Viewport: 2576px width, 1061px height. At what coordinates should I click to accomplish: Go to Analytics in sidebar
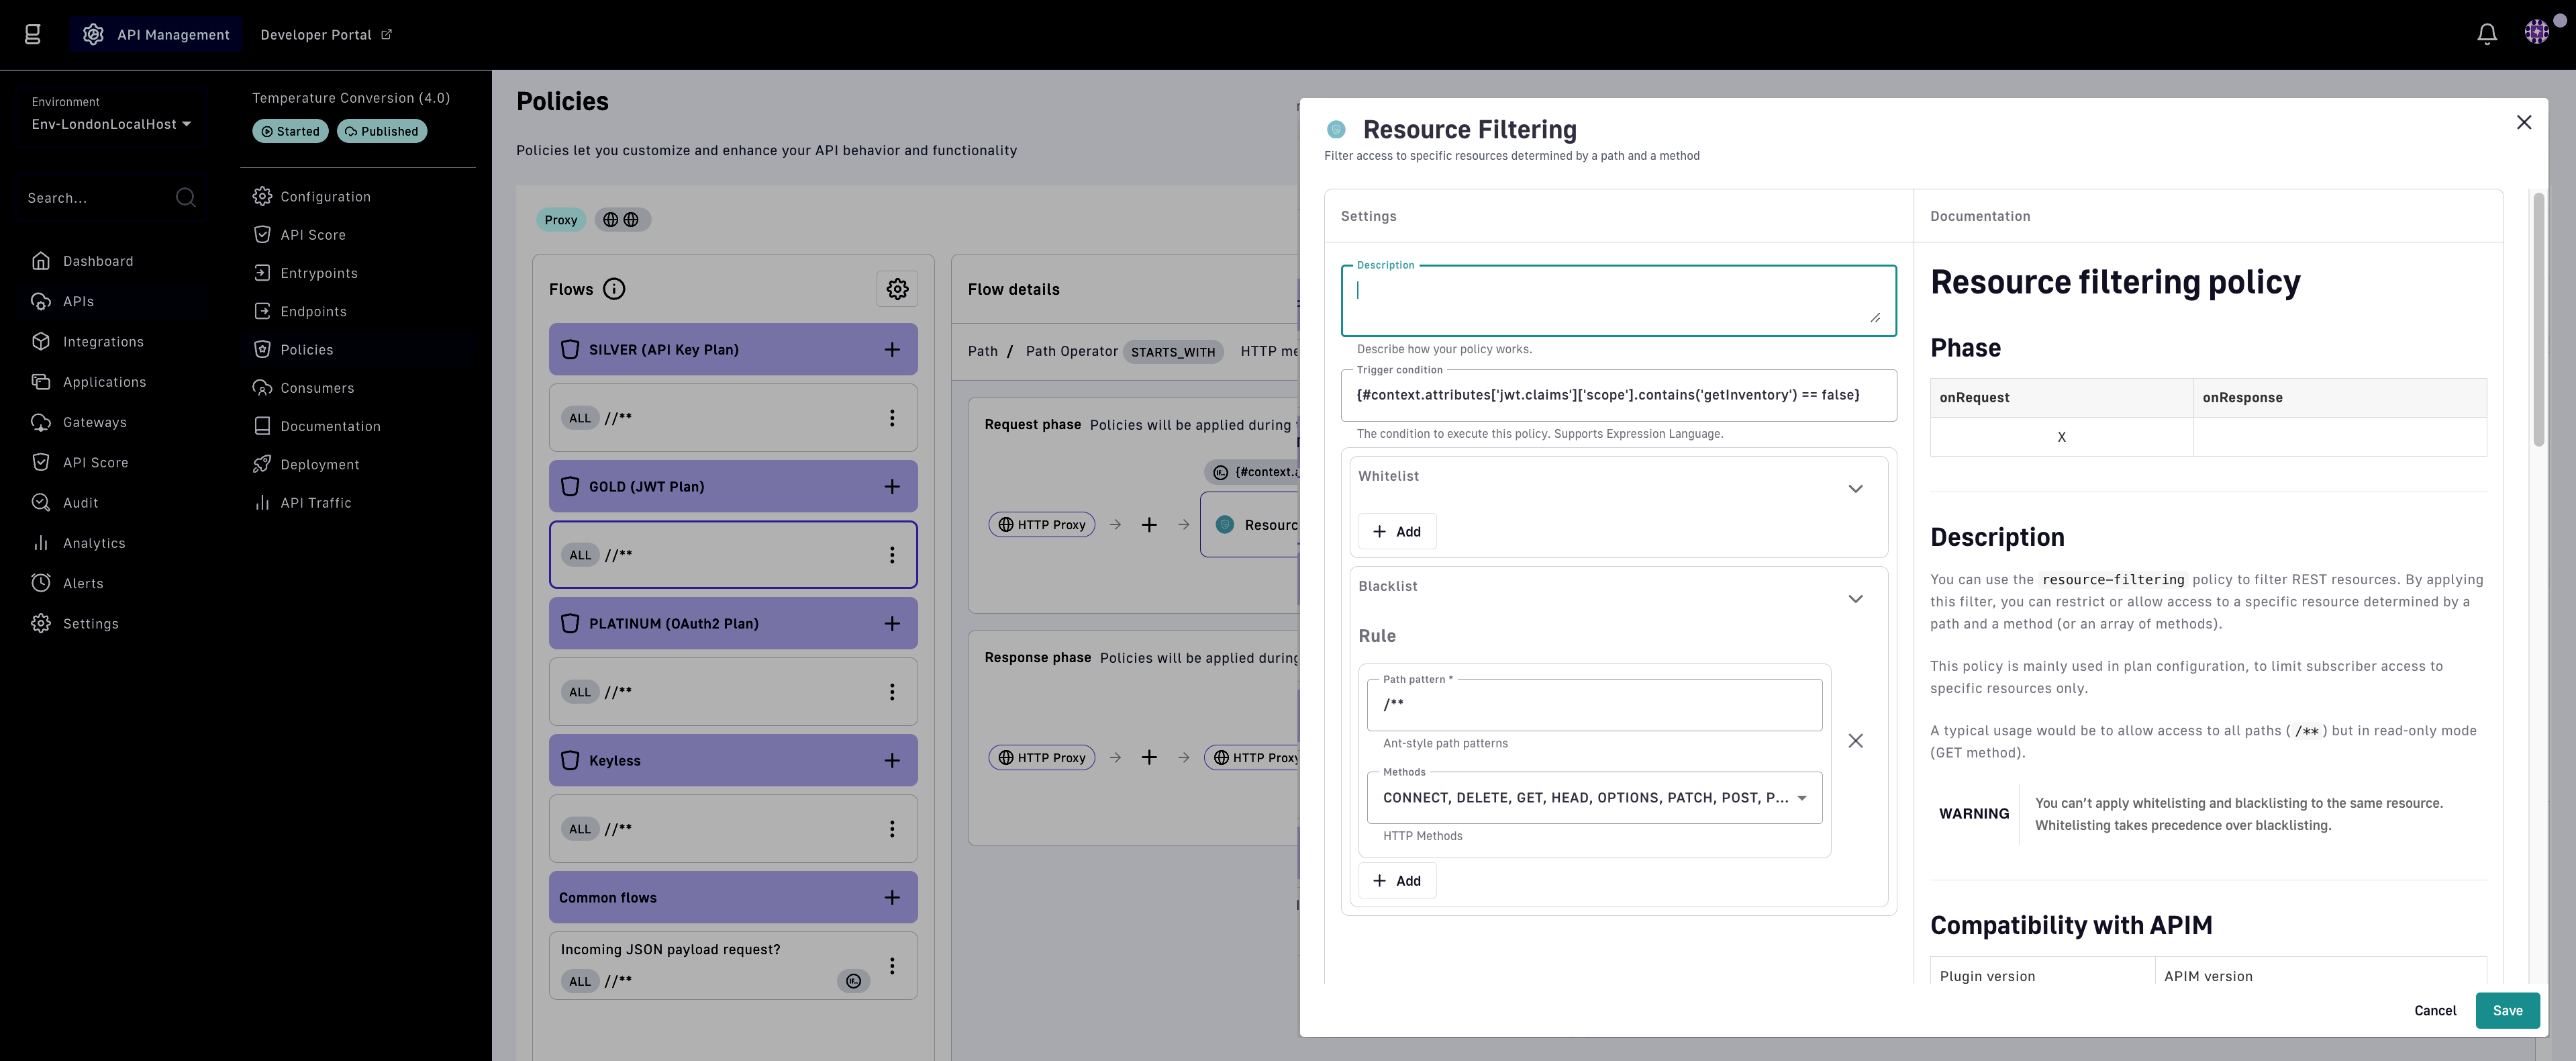tap(94, 543)
